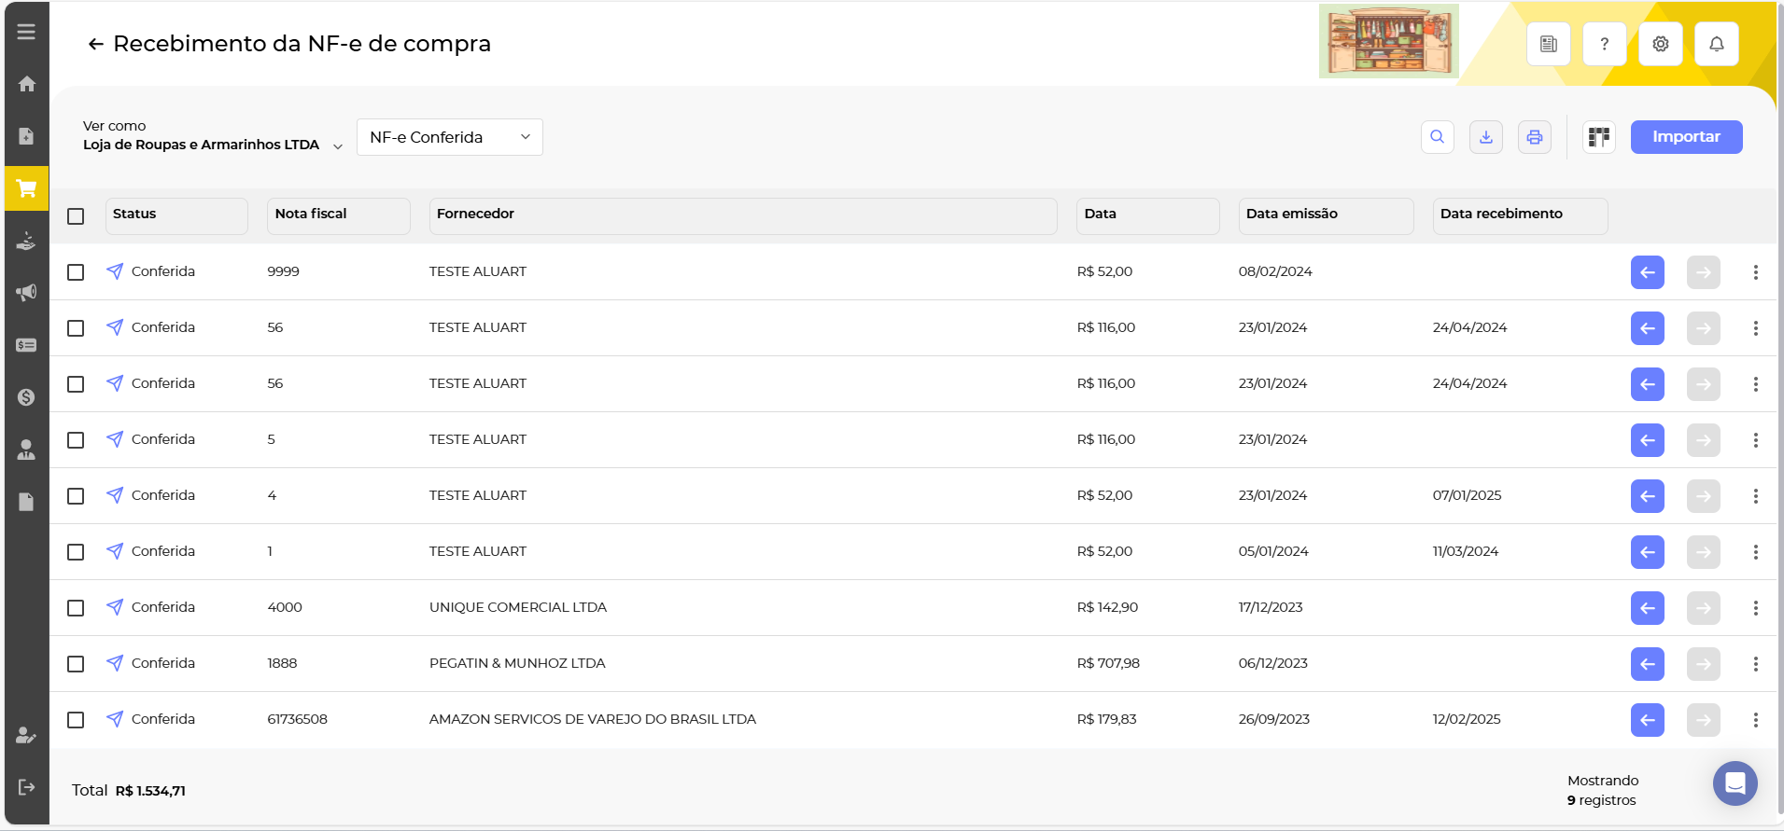Screen dimensions: 1784x831
Task: Open the settings gear icon
Action: tap(1660, 44)
